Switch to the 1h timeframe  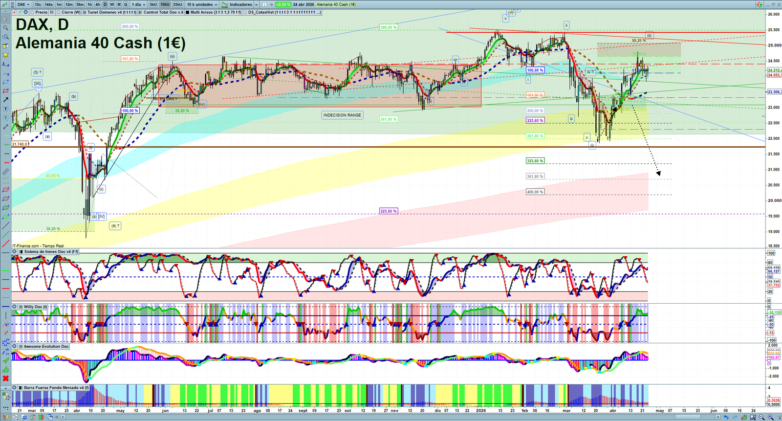coord(89,4)
